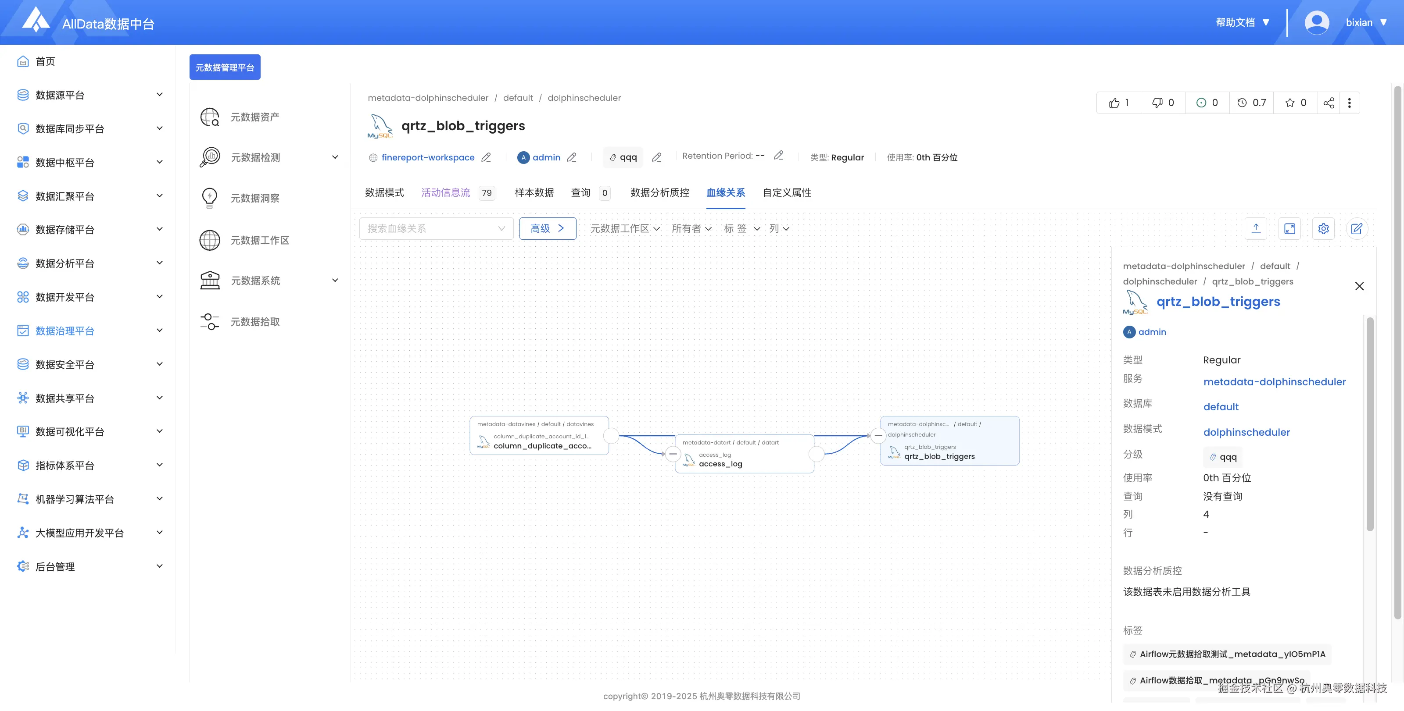Click the thumbs-up like icon
The image size is (1404, 711).
click(x=1114, y=103)
